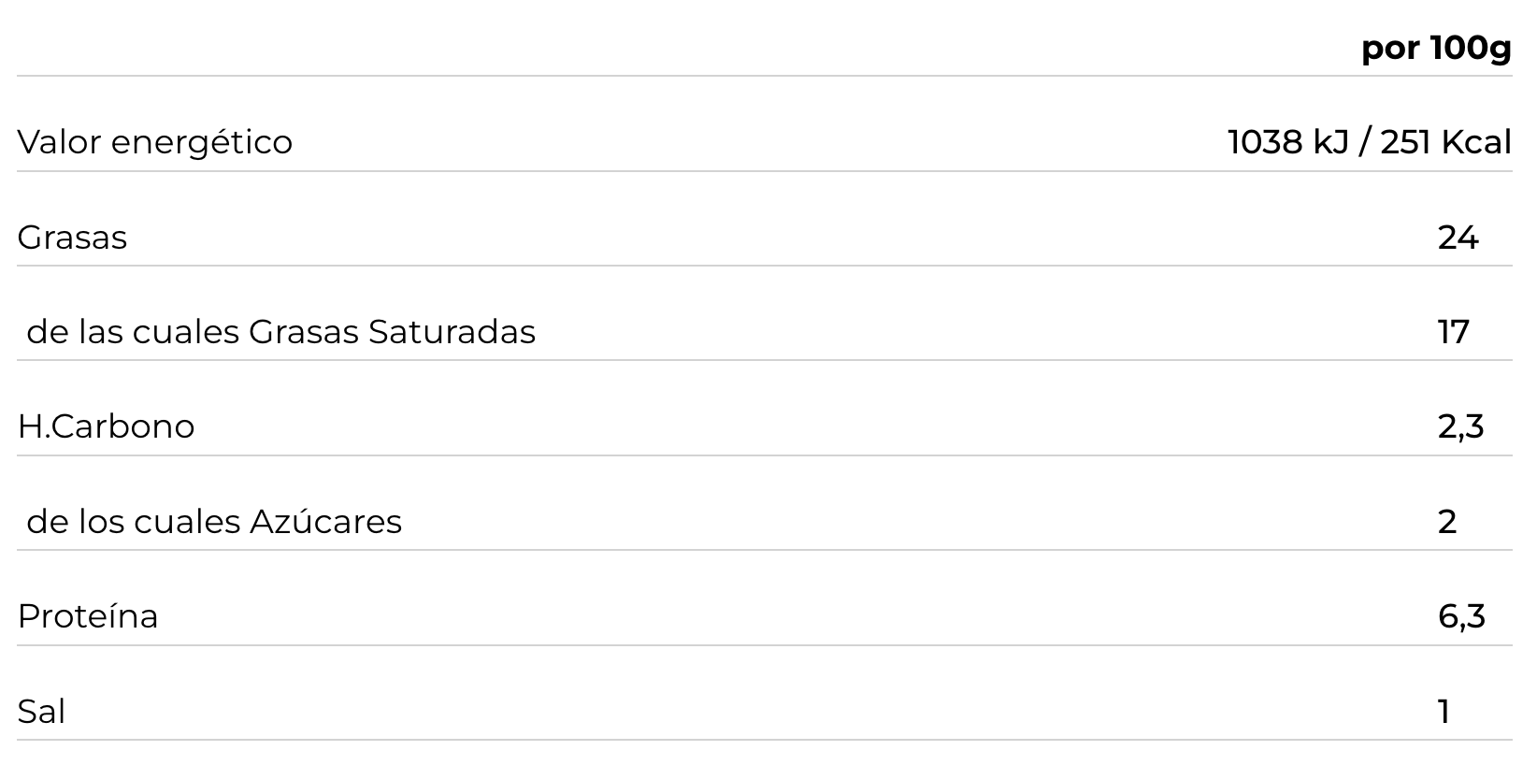This screenshot has height=765, width=1537.
Task: Click the word "Azúcares" in the sugars row
Action: 325,522
